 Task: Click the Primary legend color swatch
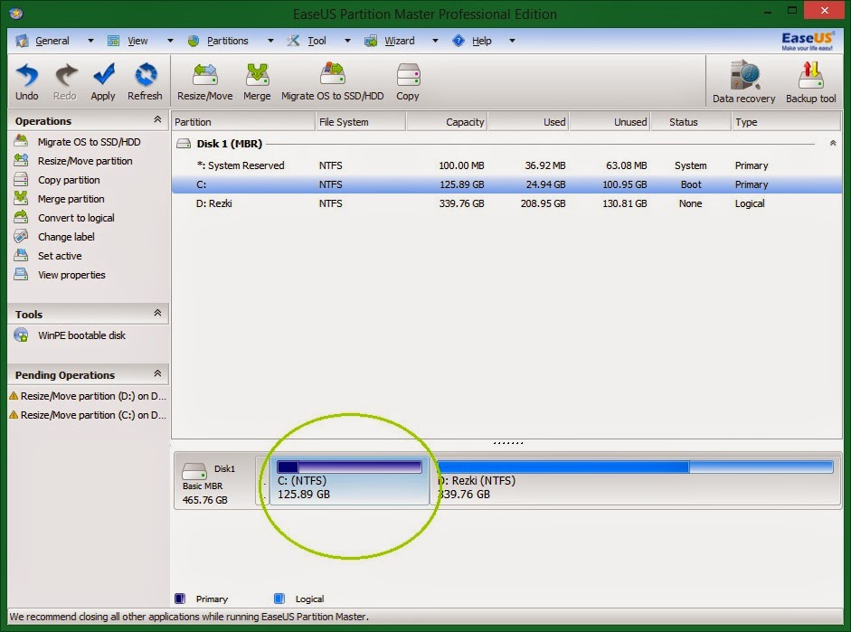click(x=180, y=599)
